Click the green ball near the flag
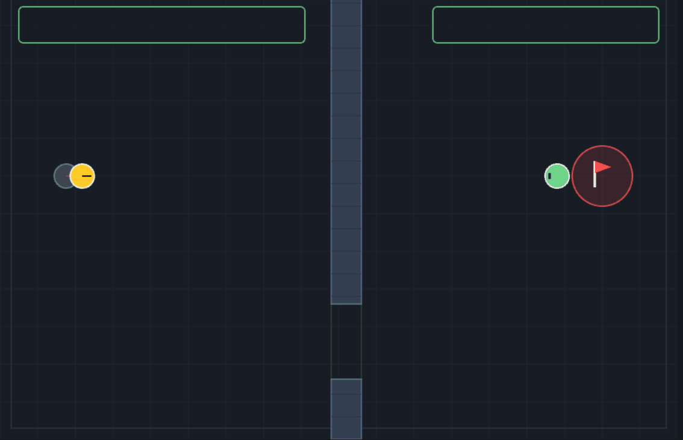The image size is (683, 440). pyautogui.click(x=557, y=176)
